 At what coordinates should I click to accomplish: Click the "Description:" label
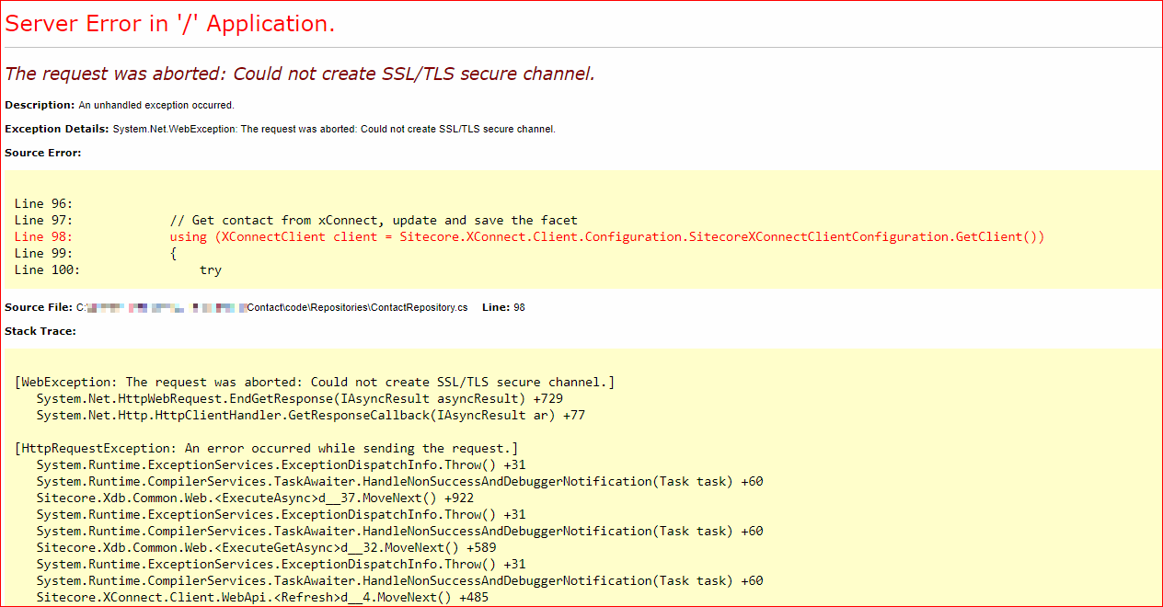(x=40, y=106)
